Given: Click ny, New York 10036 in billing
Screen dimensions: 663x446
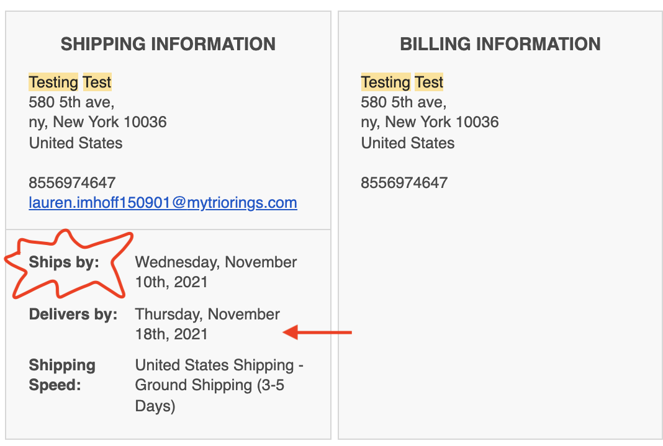Looking at the screenshot, I should [x=430, y=122].
